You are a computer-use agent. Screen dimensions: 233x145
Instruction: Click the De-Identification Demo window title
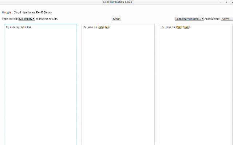pos(117,2)
